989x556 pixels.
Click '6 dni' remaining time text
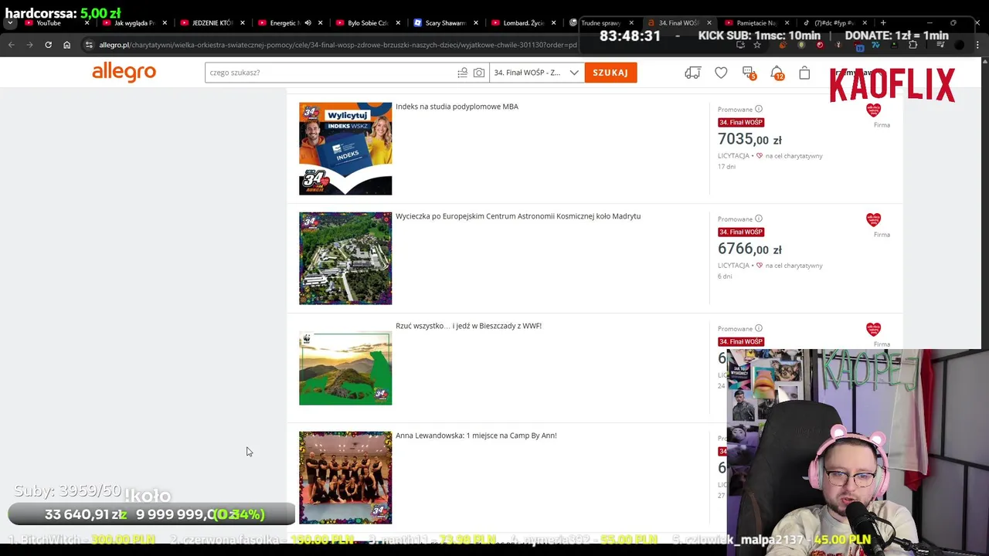point(725,276)
